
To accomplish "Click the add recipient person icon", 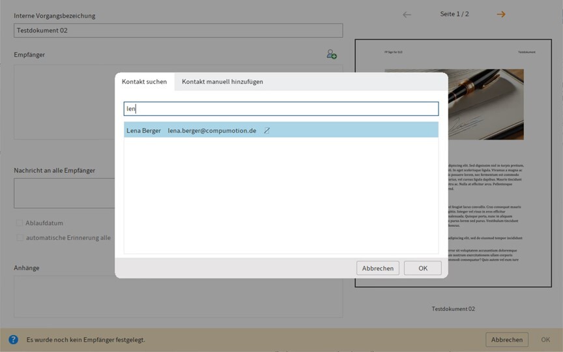I will point(332,54).
